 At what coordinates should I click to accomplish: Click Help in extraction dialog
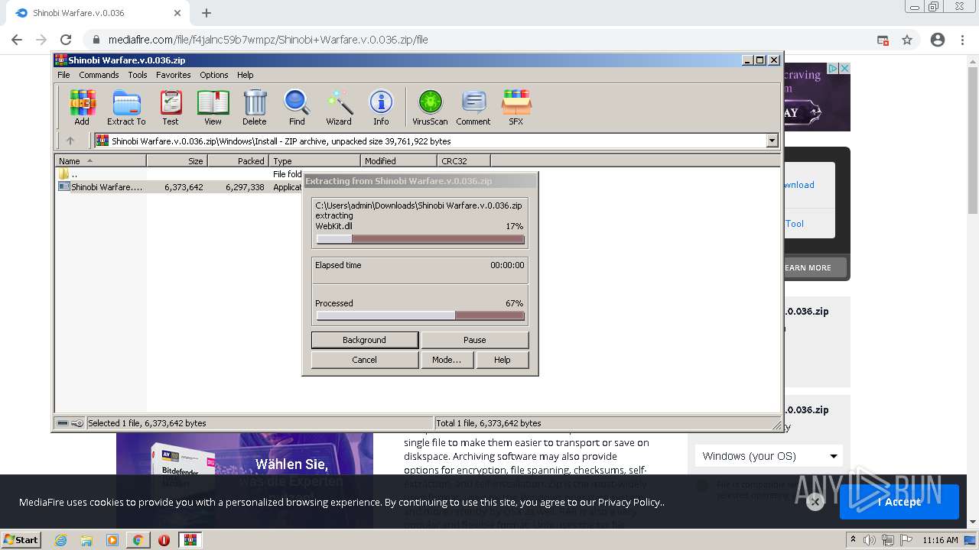click(x=502, y=360)
